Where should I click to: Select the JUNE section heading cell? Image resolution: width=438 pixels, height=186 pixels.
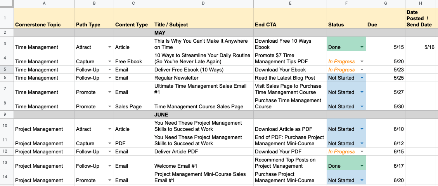[203, 115]
